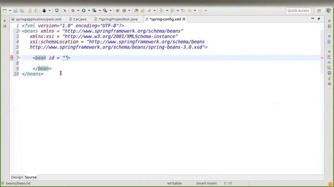Switch to Car.java editor tab
This screenshot has height=187, width=334.
coord(78,19)
